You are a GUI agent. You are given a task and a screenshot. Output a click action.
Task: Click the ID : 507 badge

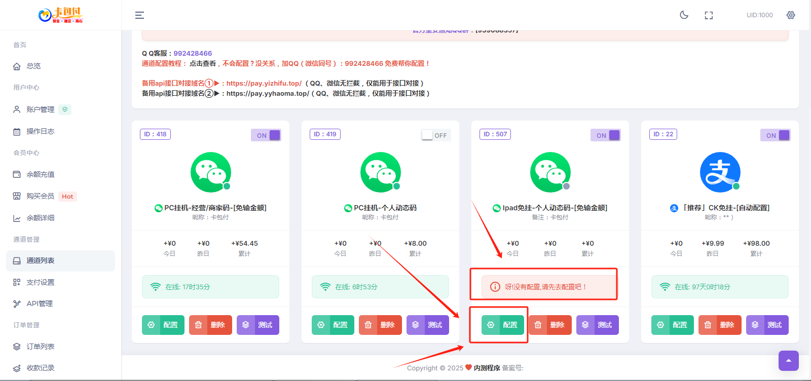tap(495, 134)
